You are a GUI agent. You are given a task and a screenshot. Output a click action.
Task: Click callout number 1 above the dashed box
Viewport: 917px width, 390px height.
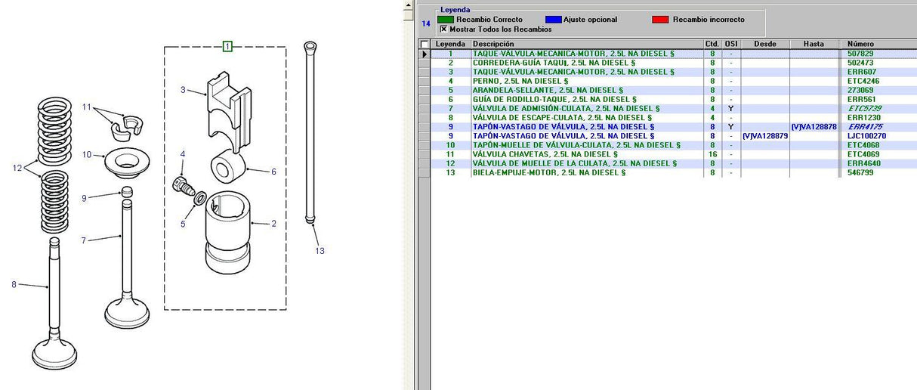click(x=227, y=47)
